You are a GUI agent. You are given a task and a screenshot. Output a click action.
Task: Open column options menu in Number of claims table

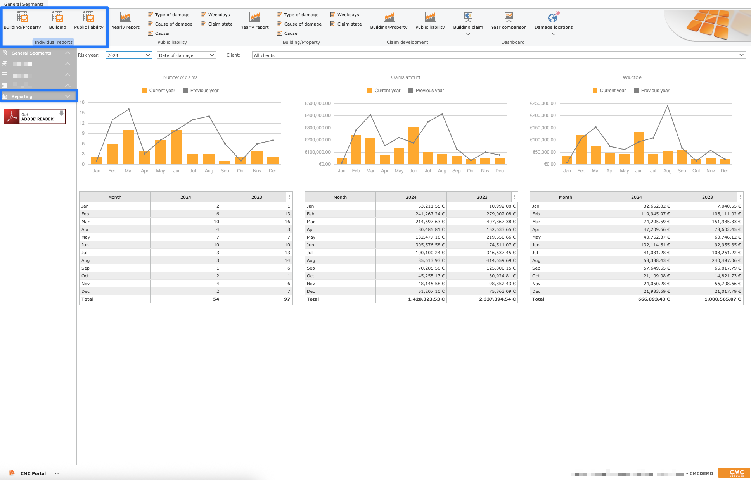(x=289, y=197)
